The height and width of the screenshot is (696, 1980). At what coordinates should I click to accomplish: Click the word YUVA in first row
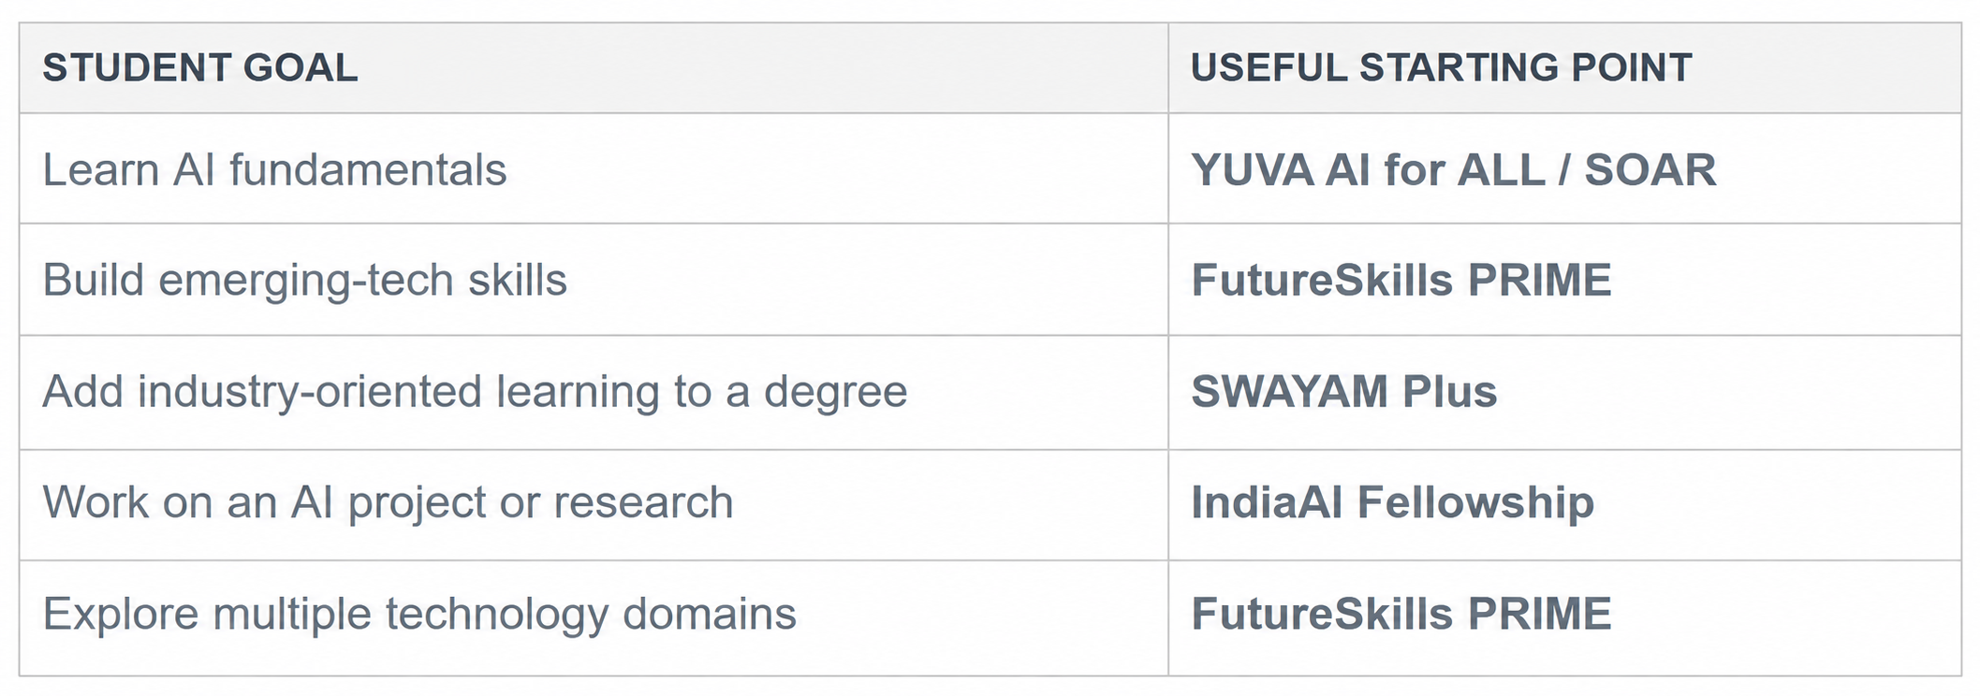1252,170
